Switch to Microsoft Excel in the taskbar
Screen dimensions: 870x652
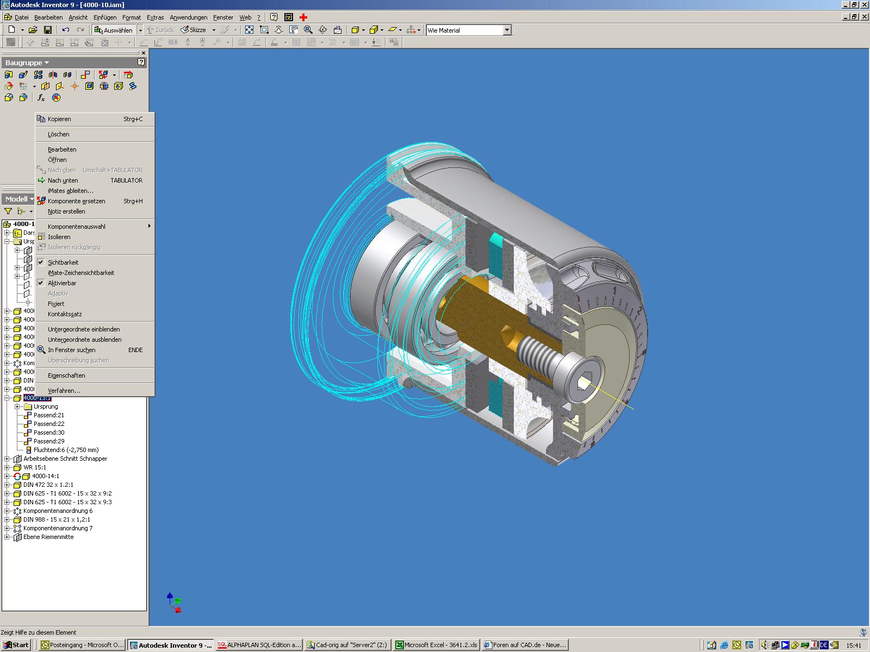437,645
